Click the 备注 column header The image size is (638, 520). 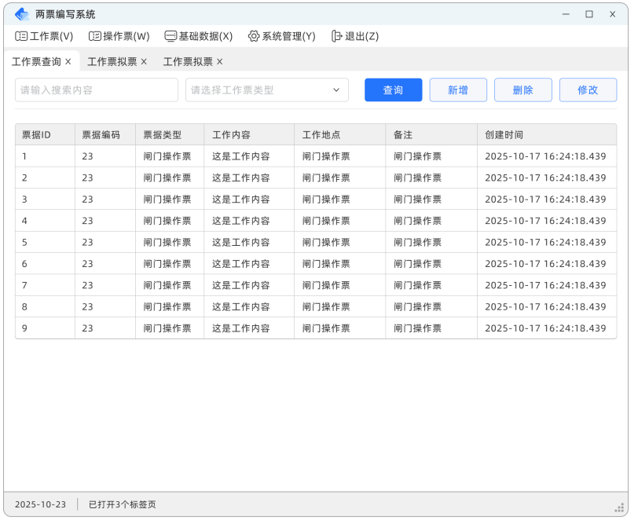pyautogui.click(x=431, y=134)
